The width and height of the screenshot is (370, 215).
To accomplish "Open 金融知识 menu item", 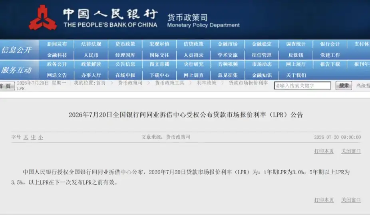I will [262, 75].
